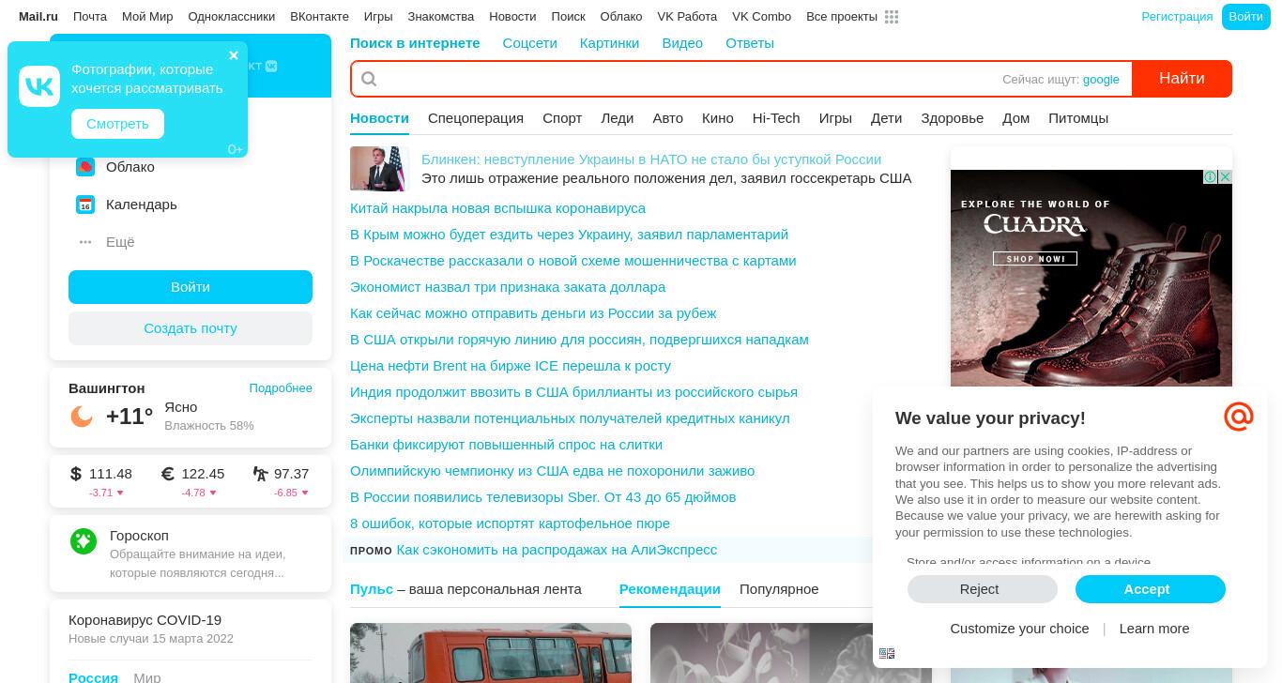The width and height of the screenshot is (1282, 683).
Task: Select Мир tab in COVID widget
Action: point(146,677)
